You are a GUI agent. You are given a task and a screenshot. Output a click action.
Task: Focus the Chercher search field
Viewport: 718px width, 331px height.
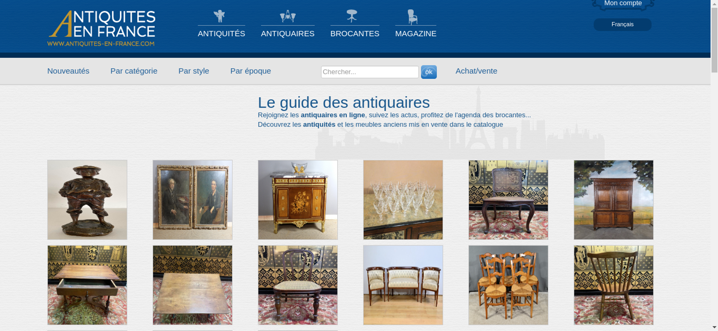point(370,72)
